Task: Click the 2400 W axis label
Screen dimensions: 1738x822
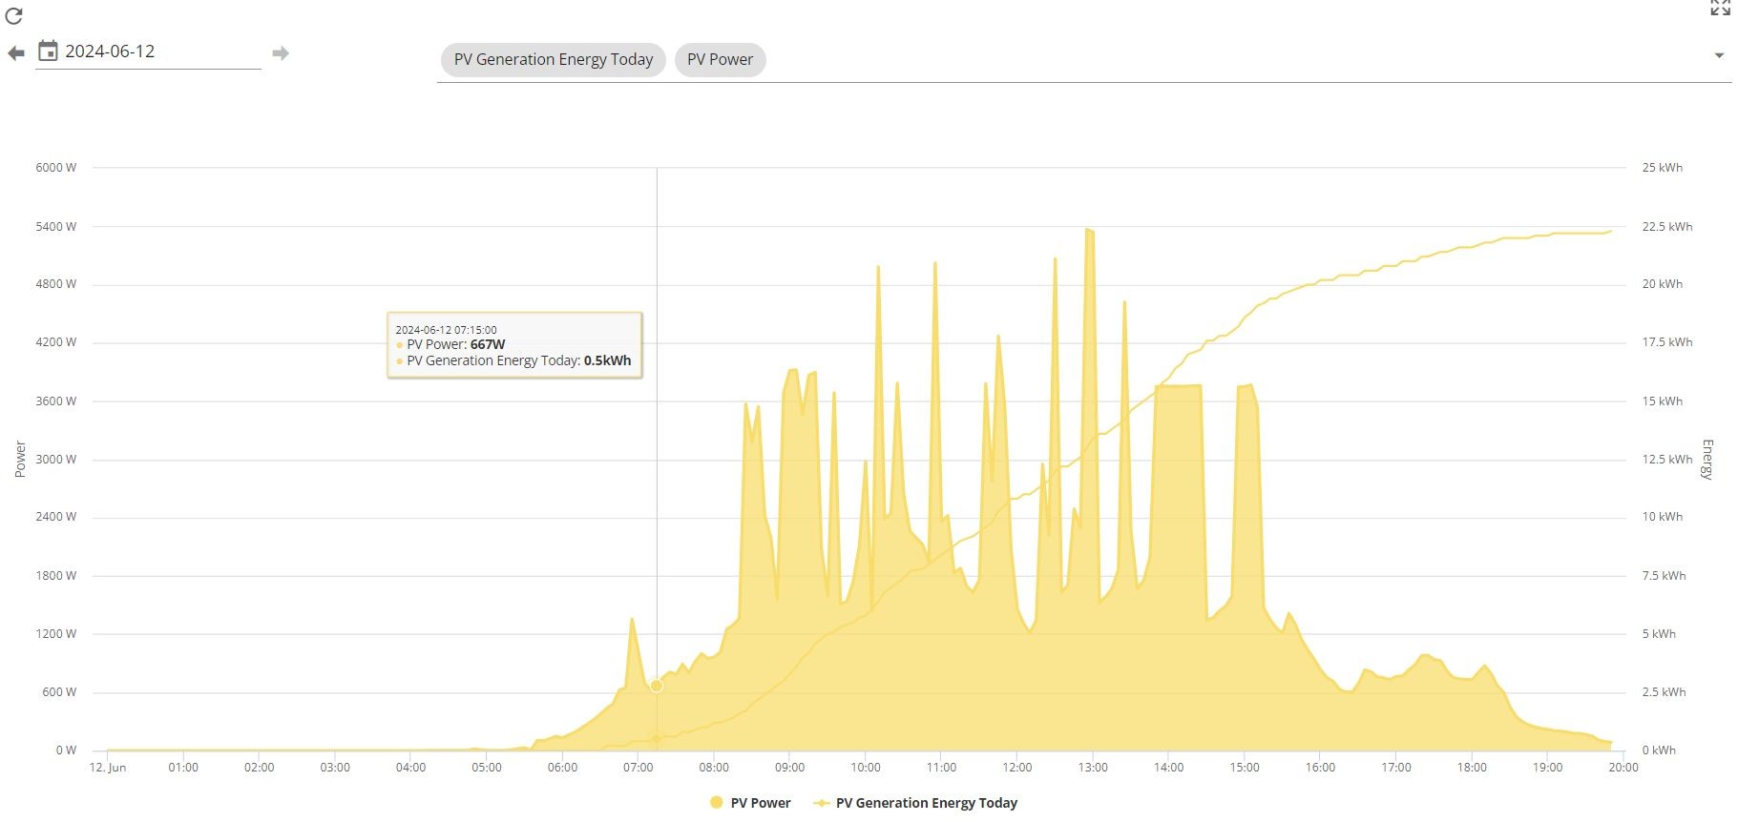Action: pyautogui.click(x=56, y=517)
